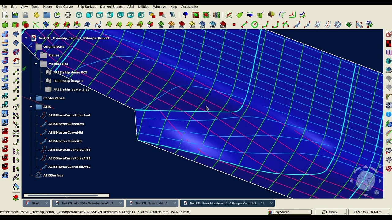
Task: Click the navigation cube in the viewport
Action: click(366, 181)
